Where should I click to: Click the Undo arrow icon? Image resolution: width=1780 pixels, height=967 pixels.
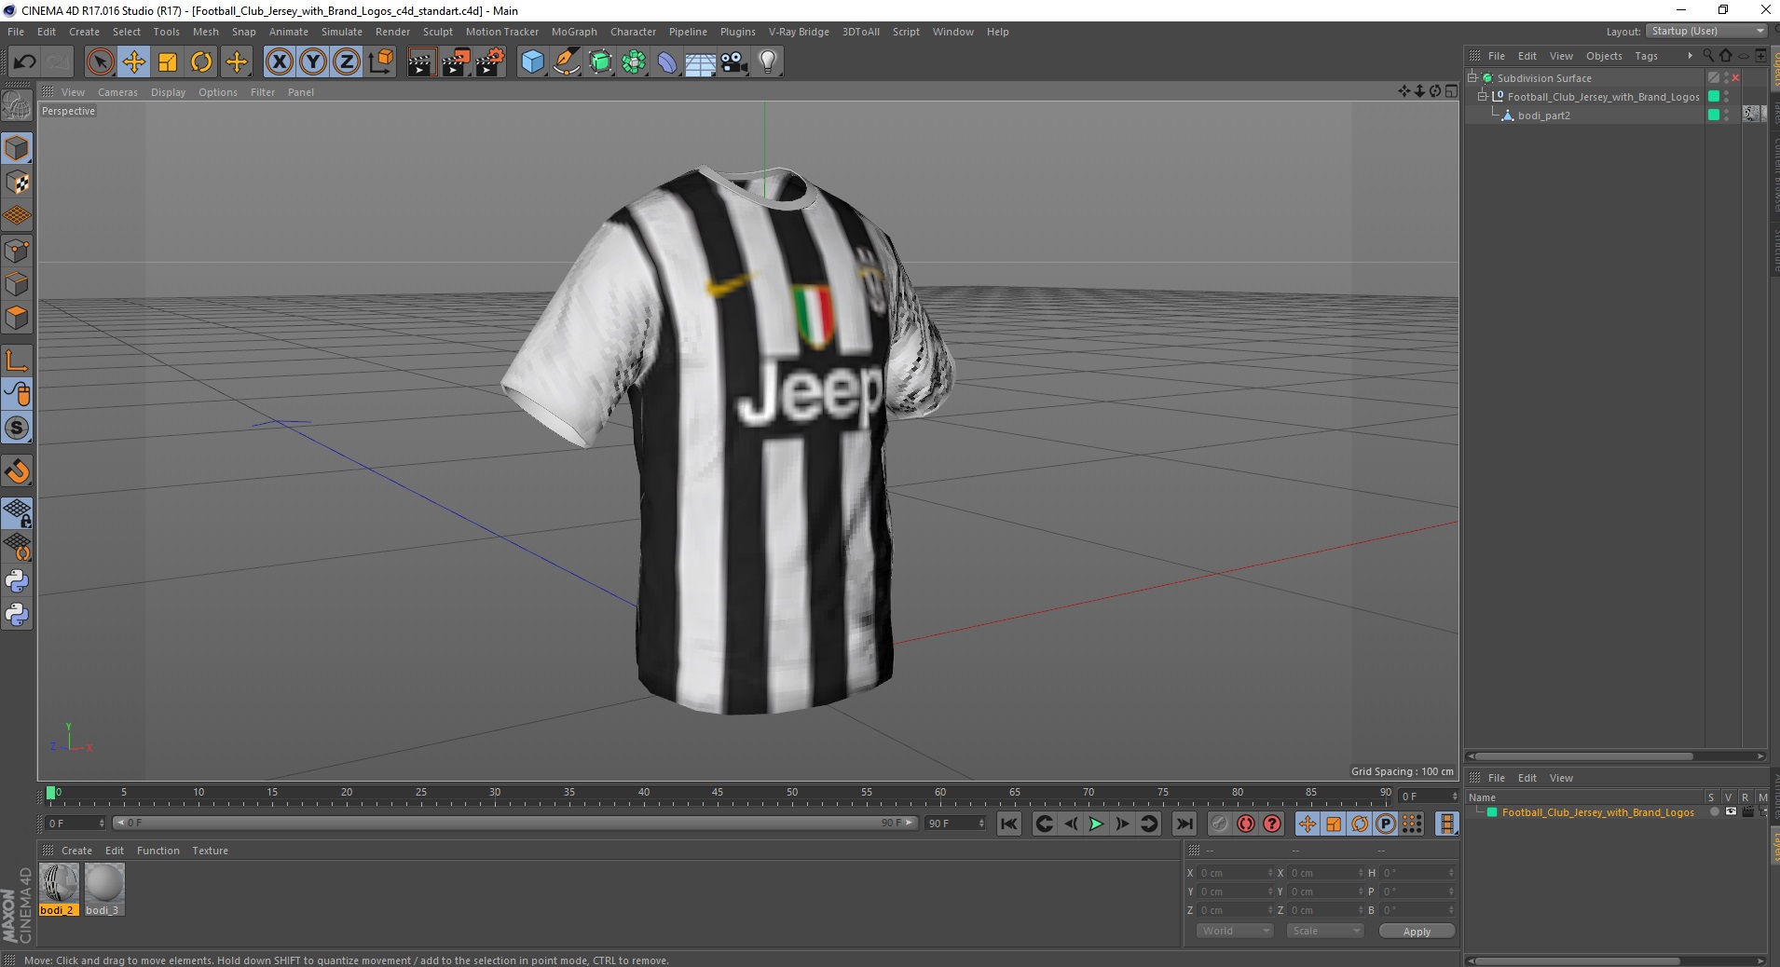pyautogui.click(x=25, y=62)
